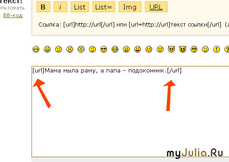The height and width of the screenshot is (162, 229).
Task: Insert image tag with Img button
Action: tap(130, 7)
